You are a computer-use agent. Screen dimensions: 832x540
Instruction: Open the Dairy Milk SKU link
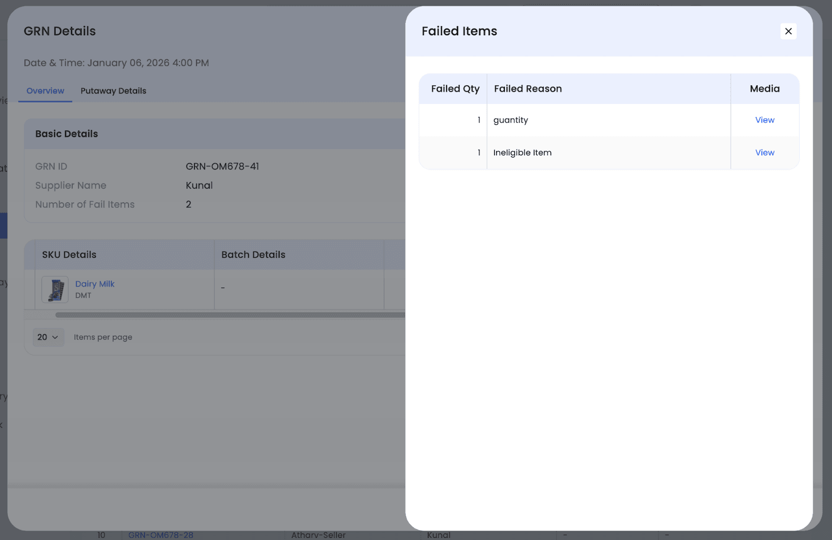(x=95, y=284)
